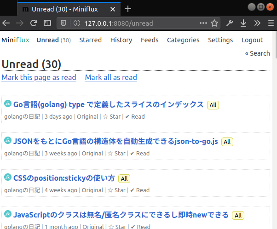Click All badge on CSSのposition:sticky article
This screenshot has width=277, height=229.
tap(124, 178)
